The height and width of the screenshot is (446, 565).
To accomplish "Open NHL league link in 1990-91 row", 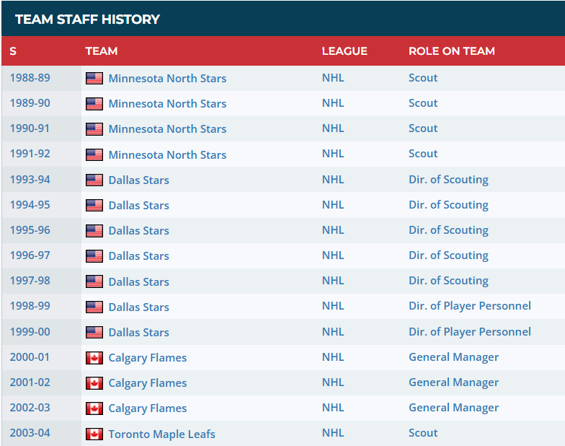I will tap(333, 128).
